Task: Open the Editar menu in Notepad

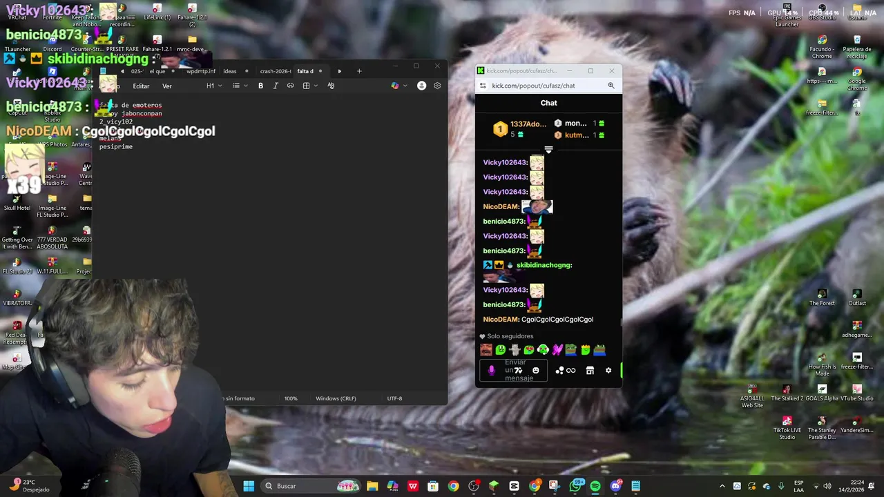Action: tap(141, 86)
